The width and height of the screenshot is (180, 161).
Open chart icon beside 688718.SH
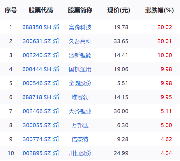click(56, 97)
